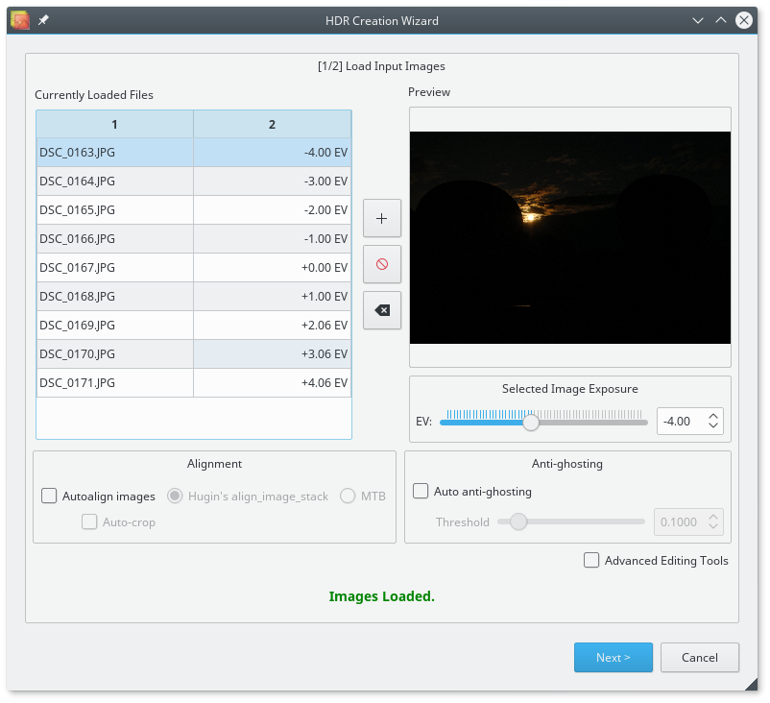The image size is (770, 703).
Task: Toggle the Auto-crop checkbox
Action: point(89,521)
